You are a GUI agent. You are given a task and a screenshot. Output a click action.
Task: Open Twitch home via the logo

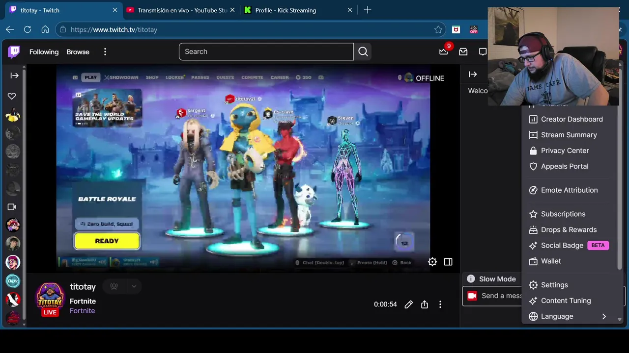click(x=14, y=51)
